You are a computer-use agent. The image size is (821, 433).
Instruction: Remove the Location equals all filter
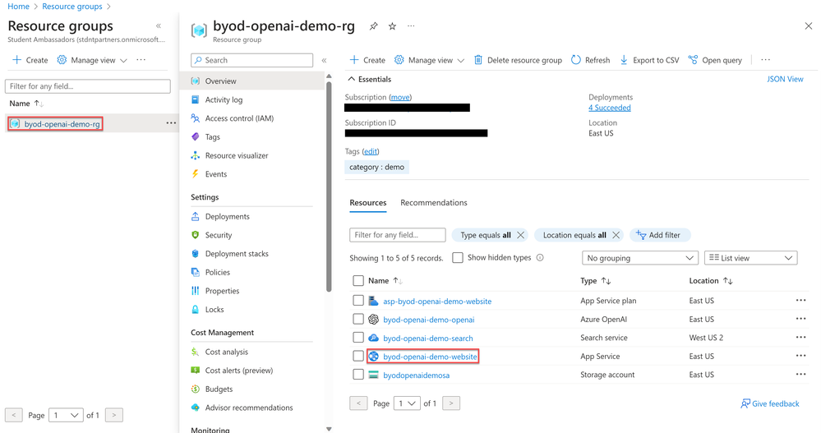[x=616, y=235]
